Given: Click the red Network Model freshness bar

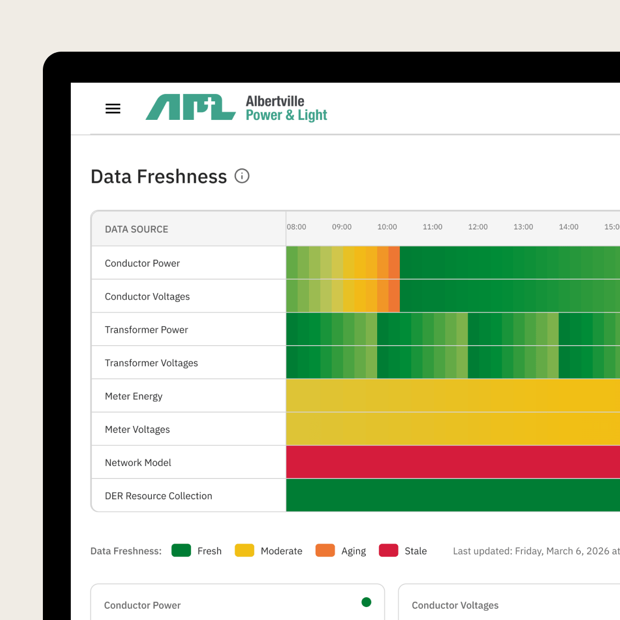Looking at the screenshot, I should 453,462.
